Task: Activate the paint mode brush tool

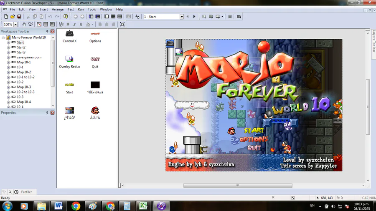Action: click(30, 24)
